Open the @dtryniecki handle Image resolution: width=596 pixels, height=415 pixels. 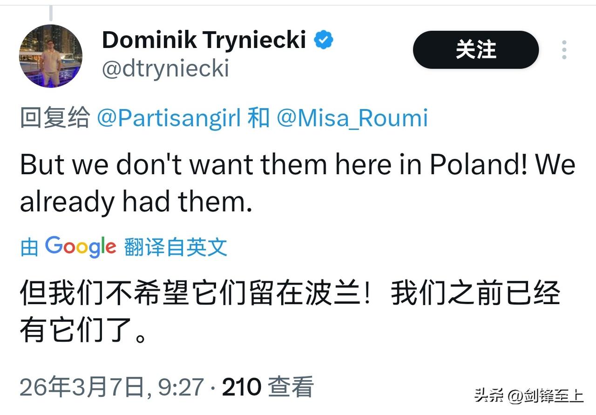(x=166, y=68)
